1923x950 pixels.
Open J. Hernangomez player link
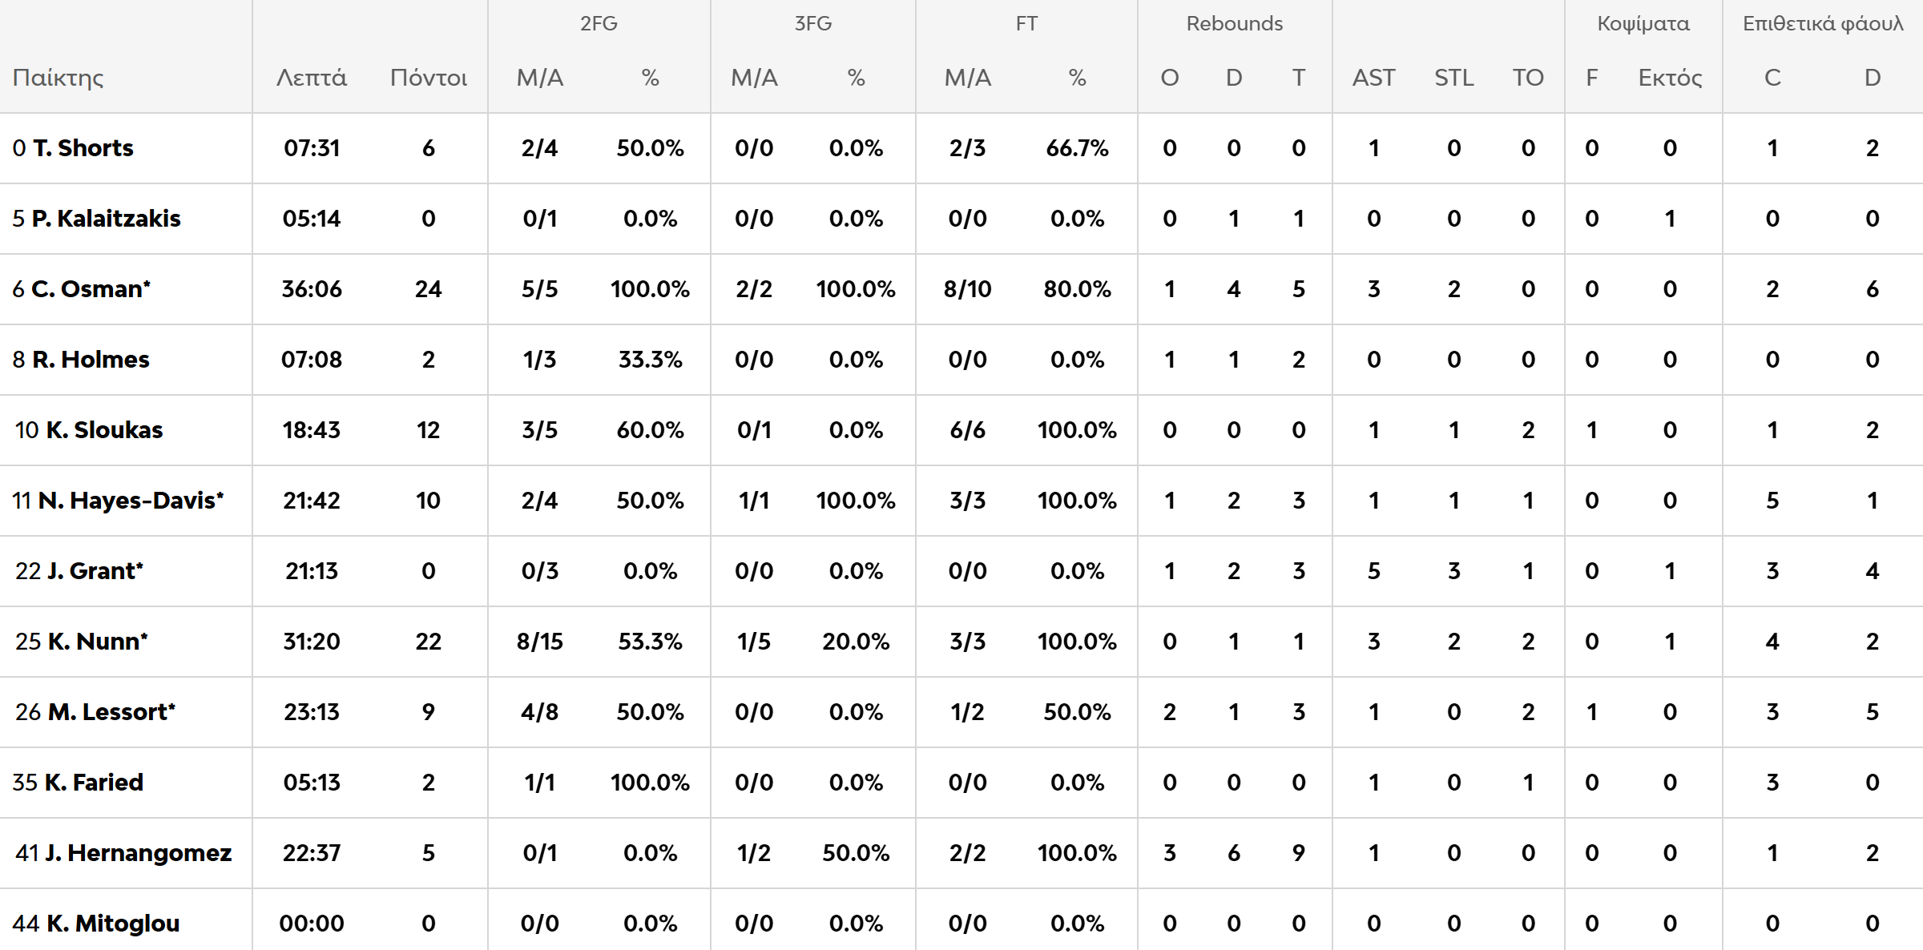tap(138, 853)
